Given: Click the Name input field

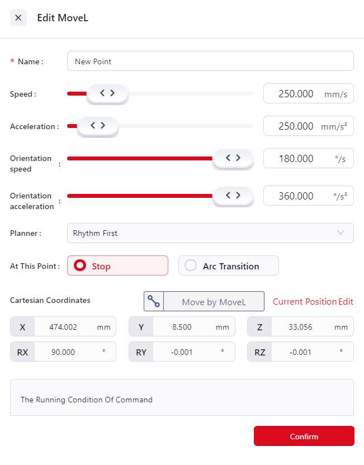Looking at the screenshot, I should 210,61.
